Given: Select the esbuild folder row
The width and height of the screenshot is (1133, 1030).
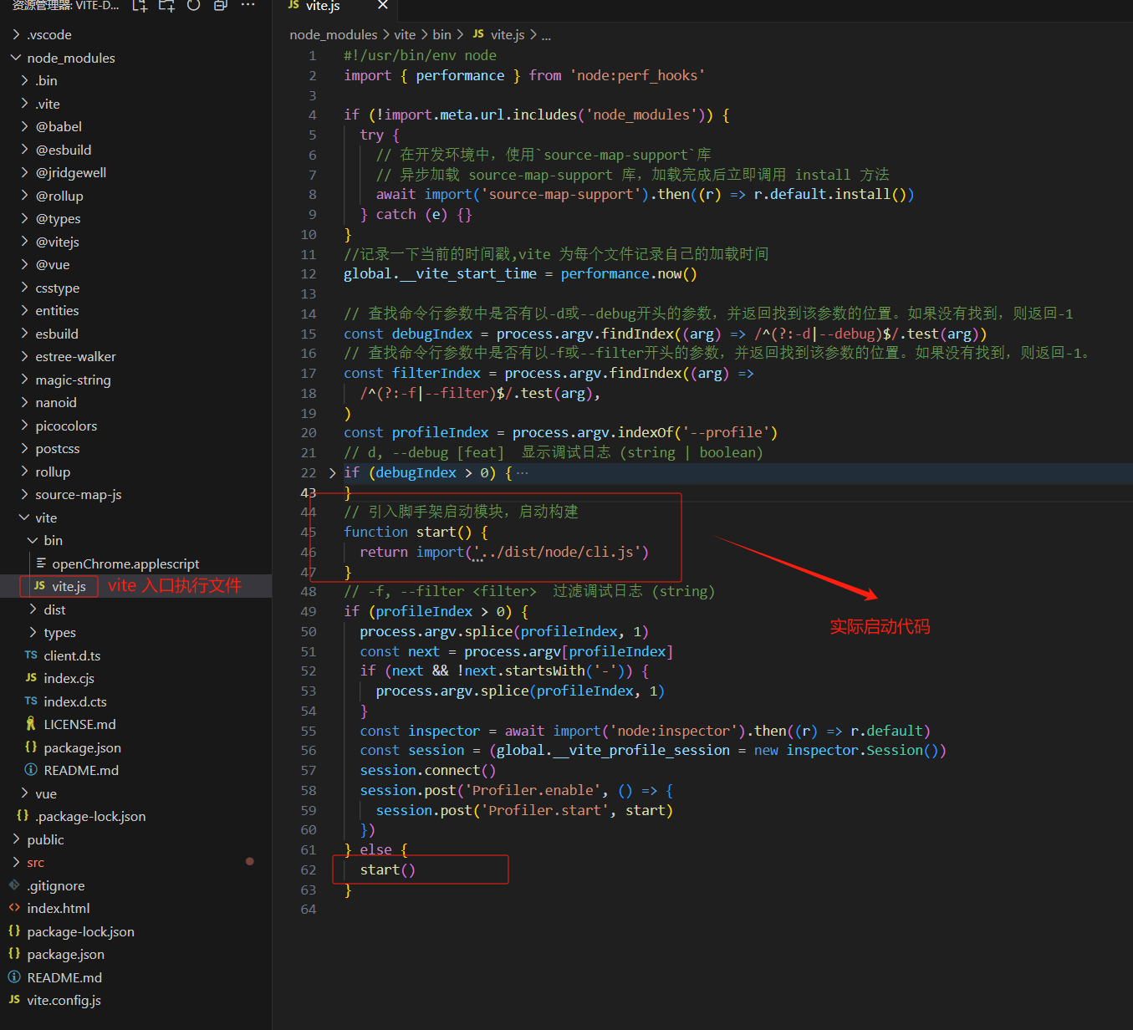Looking at the screenshot, I should tap(135, 334).
